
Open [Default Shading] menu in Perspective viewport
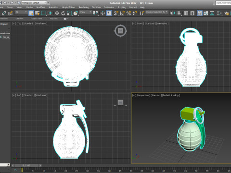click(171, 95)
